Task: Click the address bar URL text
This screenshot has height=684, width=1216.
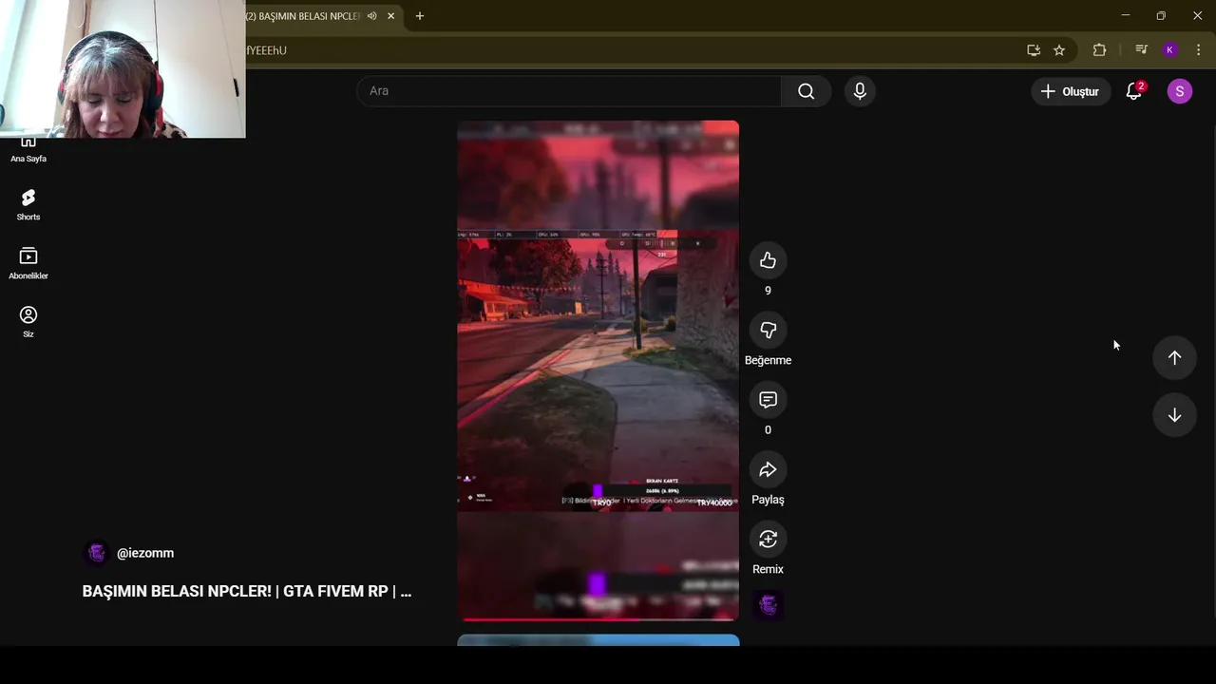Action: (266, 50)
